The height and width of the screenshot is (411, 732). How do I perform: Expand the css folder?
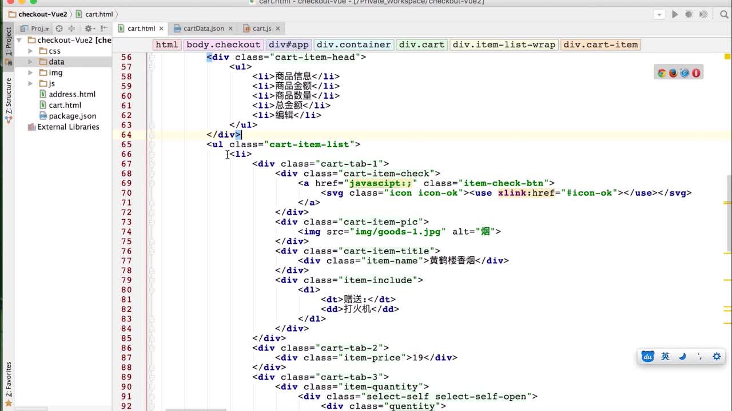tap(30, 51)
